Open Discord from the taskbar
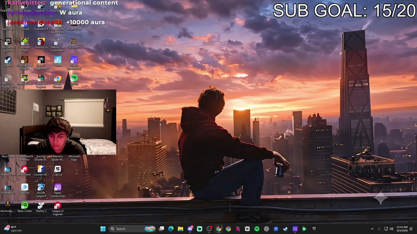This screenshot has width=417, height=234. pos(190,229)
